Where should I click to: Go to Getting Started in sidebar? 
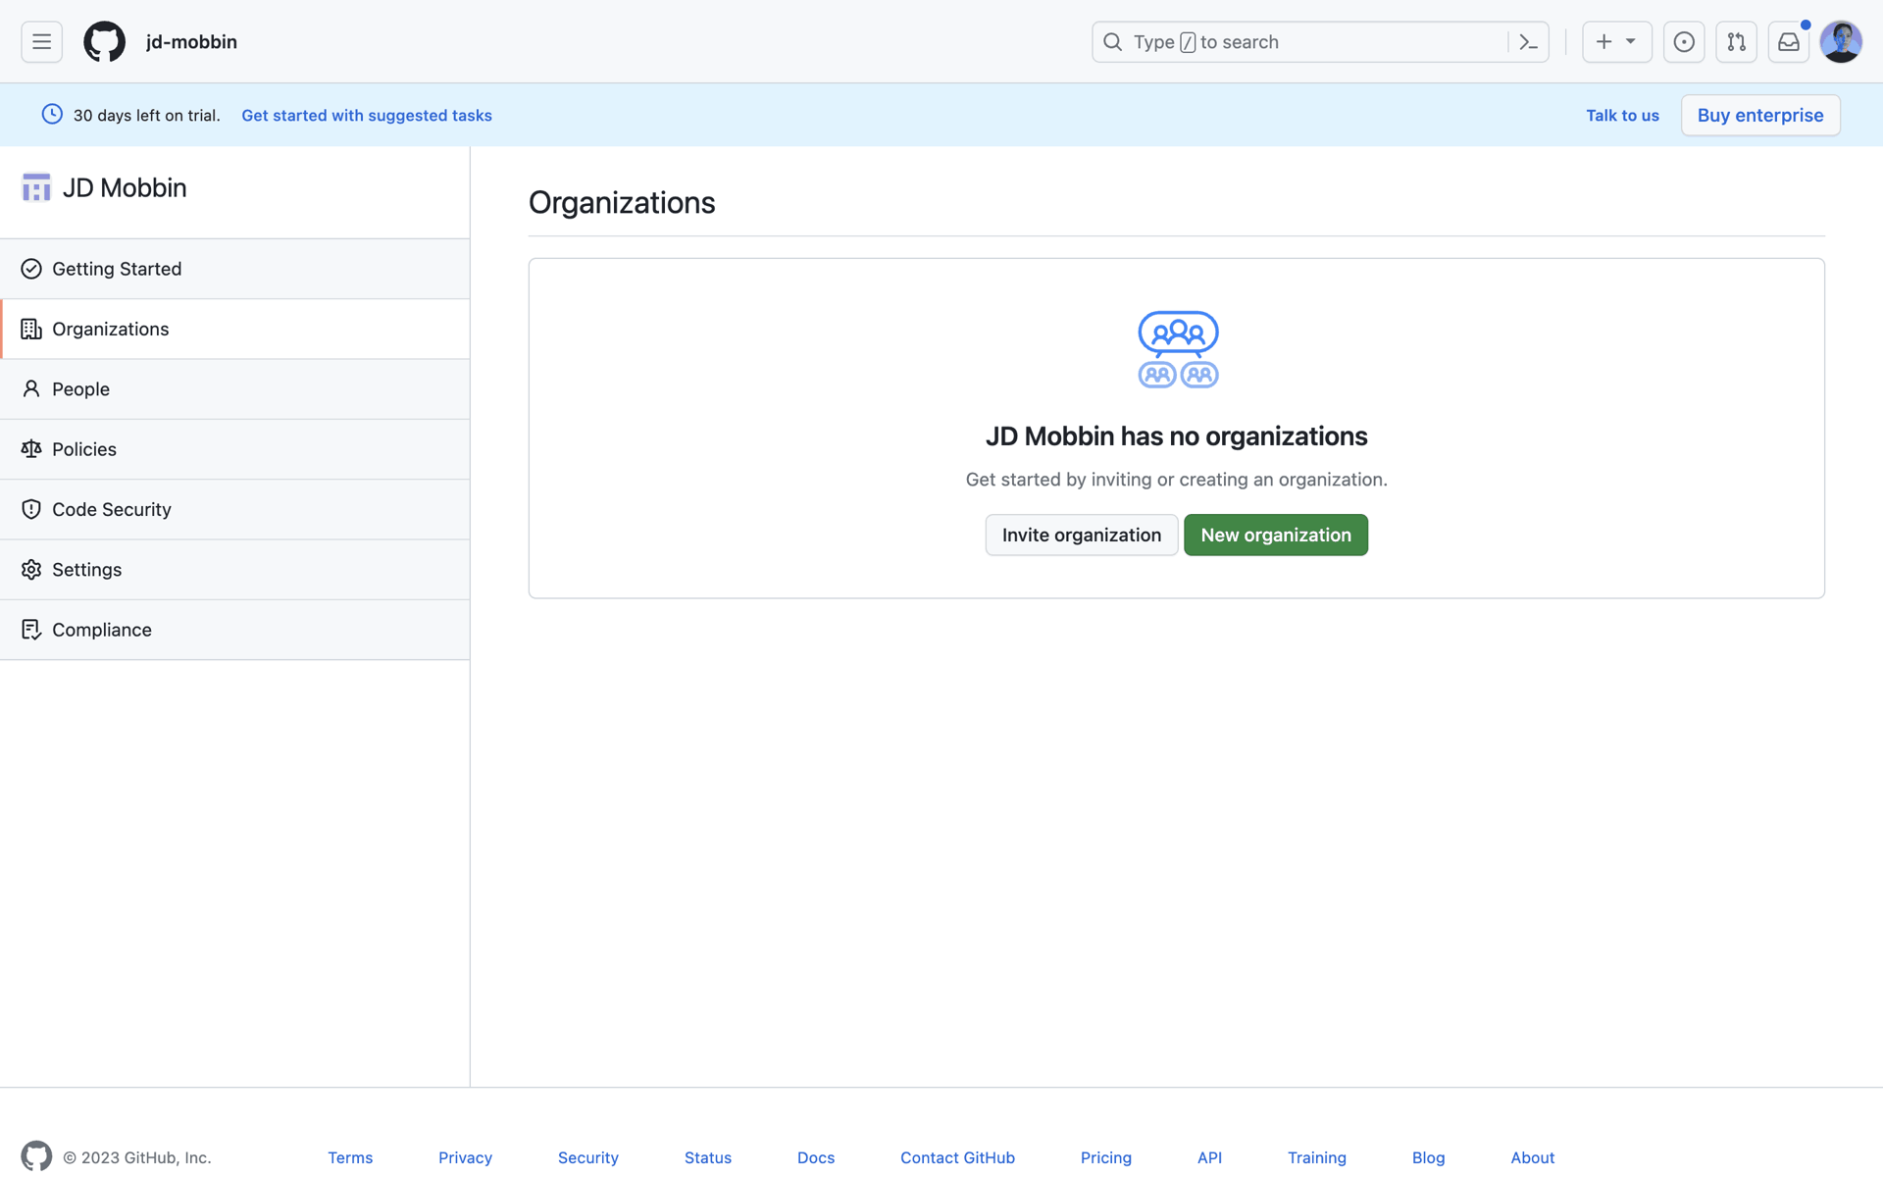[234, 269]
